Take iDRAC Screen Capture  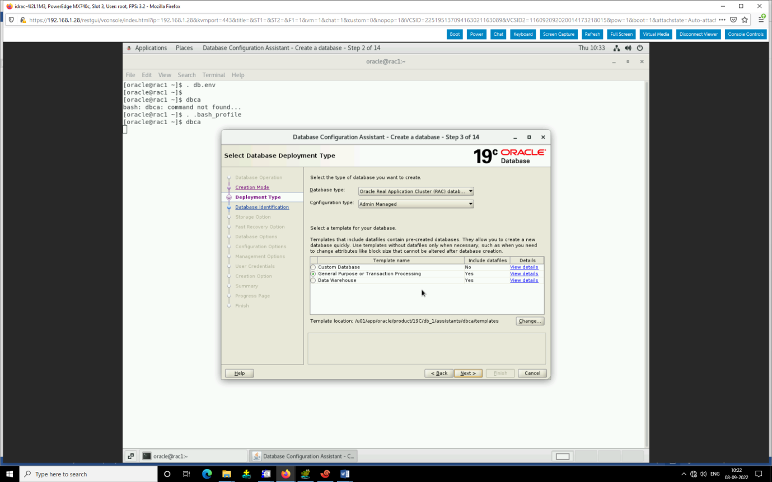pyautogui.click(x=559, y=34)
